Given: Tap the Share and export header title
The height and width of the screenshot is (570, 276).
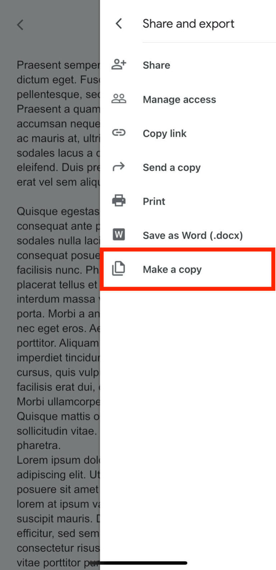Looking at the screenshot, I should click(x=188, y=24).
